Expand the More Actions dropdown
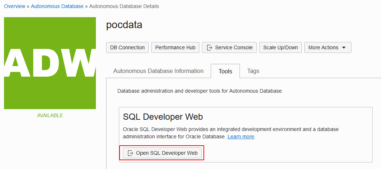 pyautogui.click(x=328, y=47)
